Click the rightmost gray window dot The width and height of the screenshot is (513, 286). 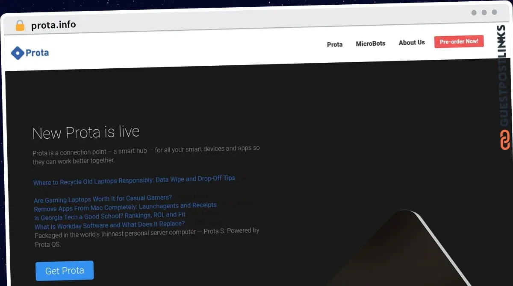(x=494, y=12)
